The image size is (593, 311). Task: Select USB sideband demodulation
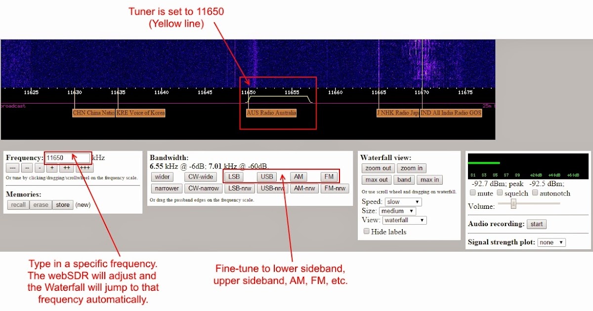point(267,176)
